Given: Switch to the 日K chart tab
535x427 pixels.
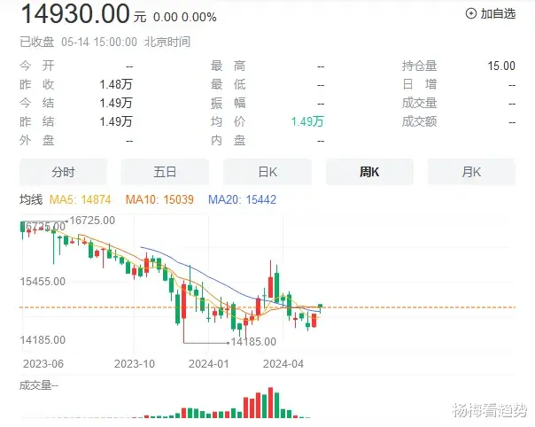Looking at the screenshot, I should tap(267, 172).
